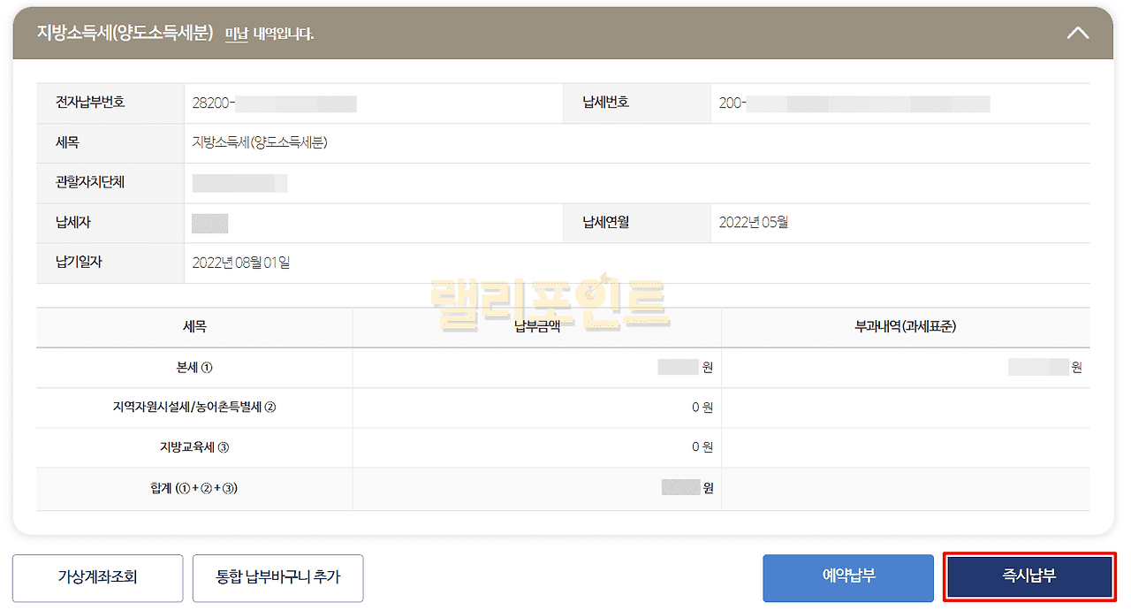Click the 납세자 field label
1131x610 pixels.
coord(73,223)
